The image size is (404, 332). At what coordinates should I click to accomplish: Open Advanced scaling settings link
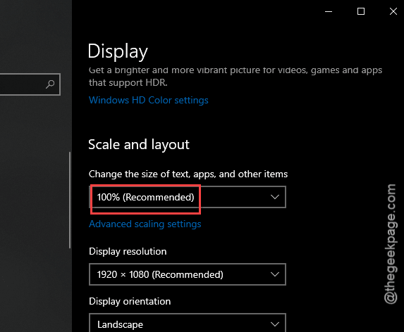[x=145, y=224]
